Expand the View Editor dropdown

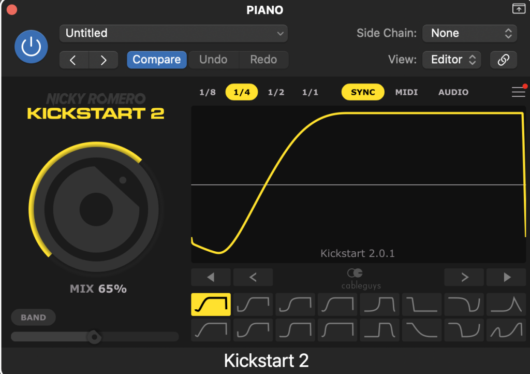coord(451,60)
